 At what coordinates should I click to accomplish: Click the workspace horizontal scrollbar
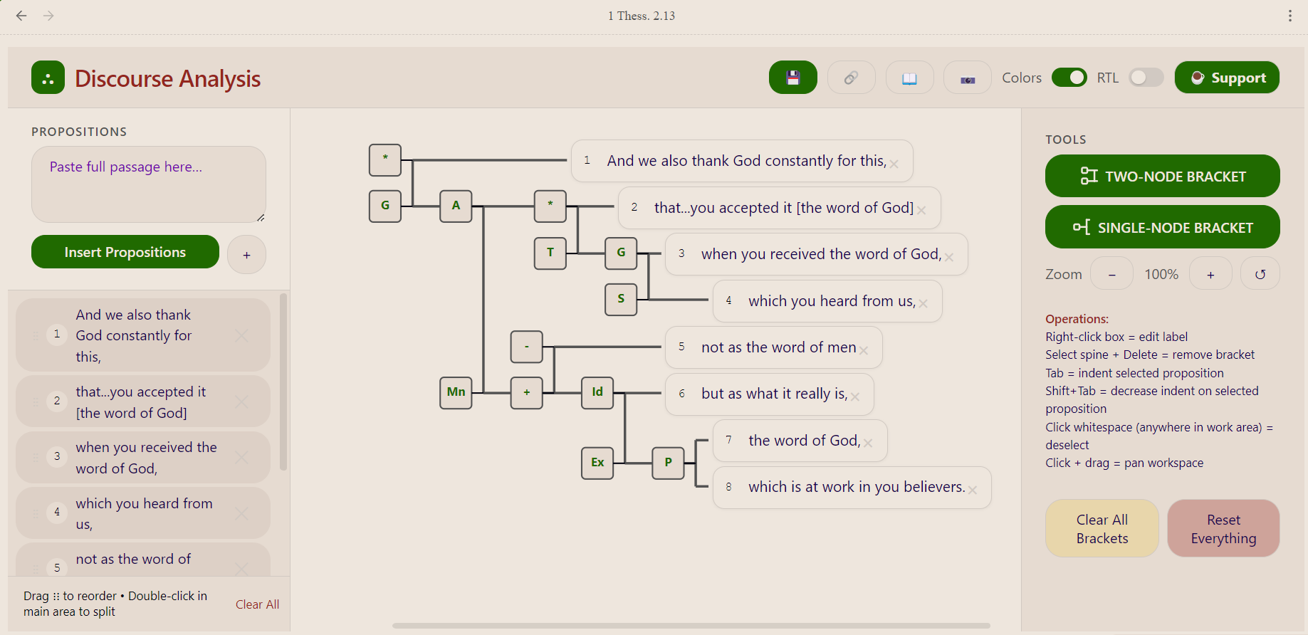(691, 626)
